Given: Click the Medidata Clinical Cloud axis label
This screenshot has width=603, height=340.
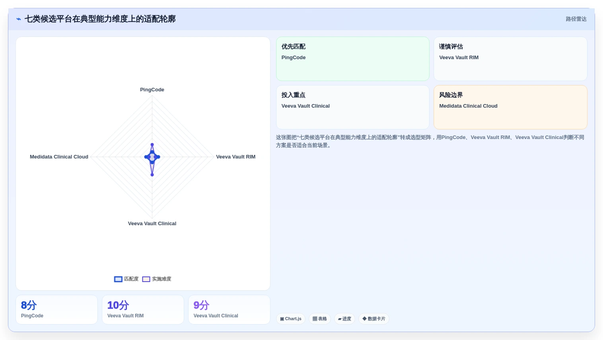Looking at the screenshot, I should pos(59,157).
